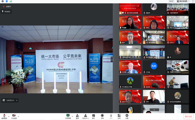Screen dimensions: 195x120
Task: Unmute the microphone in the bottom toolbar
Action: coord(4,116)
